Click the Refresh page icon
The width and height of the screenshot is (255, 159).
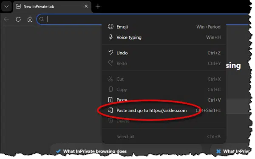[x=18, y=20]
